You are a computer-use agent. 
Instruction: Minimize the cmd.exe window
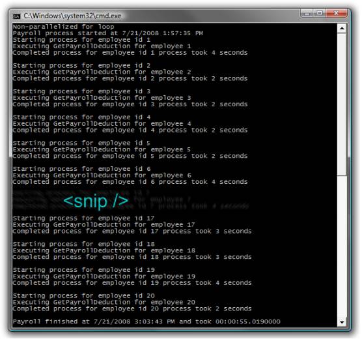pos(307,14)
